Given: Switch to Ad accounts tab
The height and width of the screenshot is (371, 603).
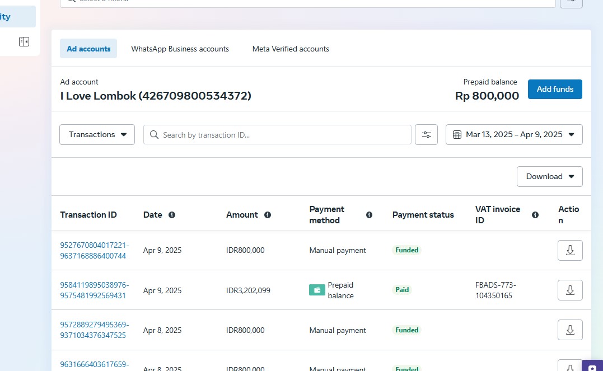Looking at the screenshot, I should (x=88, y=49).
